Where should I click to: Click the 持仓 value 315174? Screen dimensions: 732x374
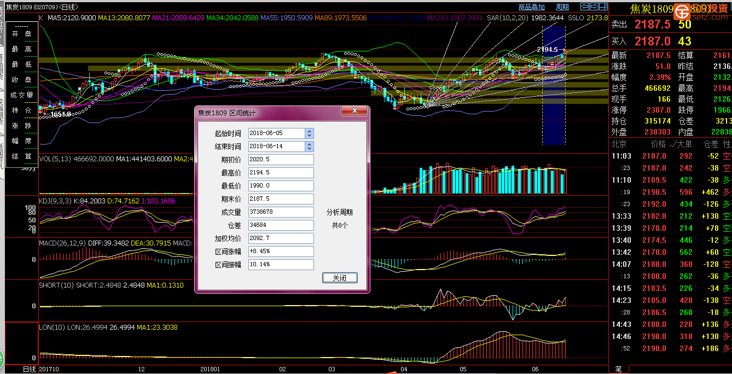point(657,121)
